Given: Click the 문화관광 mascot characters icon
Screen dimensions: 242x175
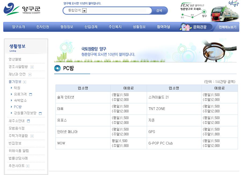Looking at the screenshot, I should 185,27.
